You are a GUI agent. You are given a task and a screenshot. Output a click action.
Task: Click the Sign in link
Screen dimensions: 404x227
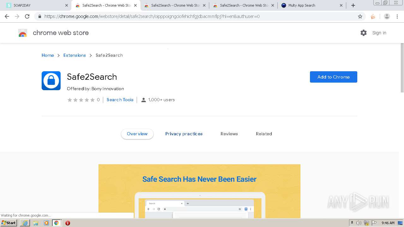coord(379,33)
